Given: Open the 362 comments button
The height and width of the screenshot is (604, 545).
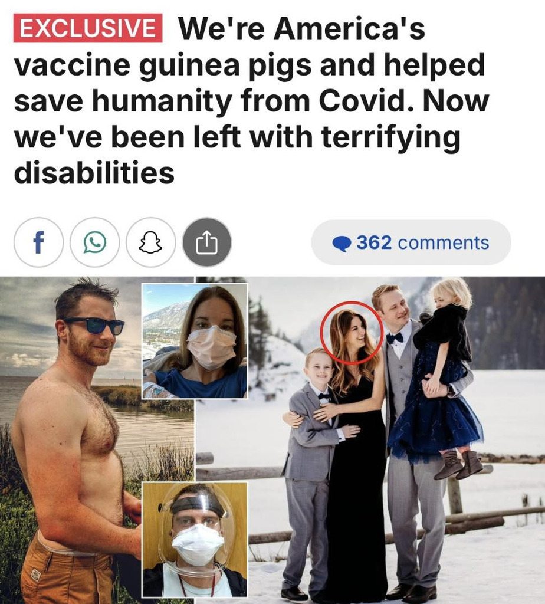Looking at the screenshot, I should coord(411,242).
